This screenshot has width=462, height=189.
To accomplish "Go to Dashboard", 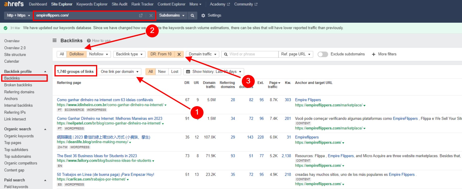I will point(38,4).
